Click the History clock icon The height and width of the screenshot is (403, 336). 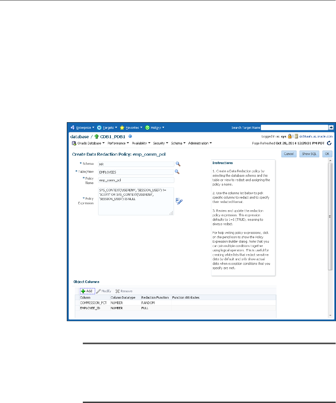(x=147, y=127)
